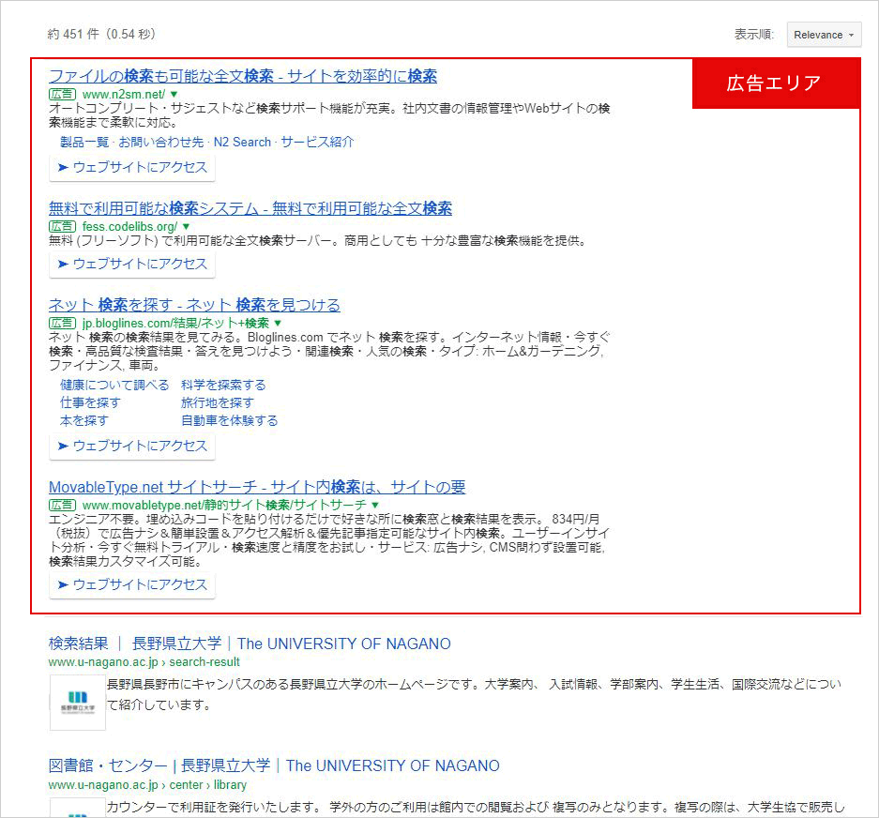Click the snippet starting カウンターで利用証を発行

pos(476,808)
